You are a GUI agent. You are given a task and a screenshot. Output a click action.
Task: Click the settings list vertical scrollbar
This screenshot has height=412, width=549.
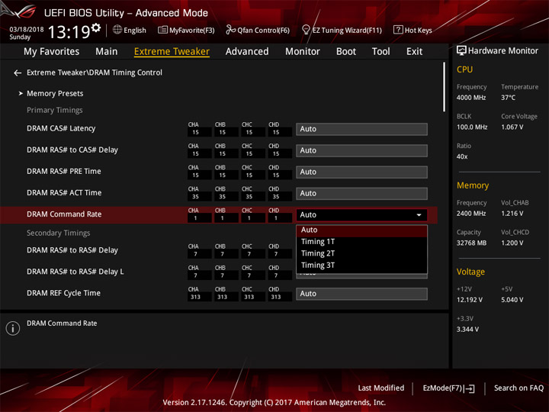(x=445, y=87)
